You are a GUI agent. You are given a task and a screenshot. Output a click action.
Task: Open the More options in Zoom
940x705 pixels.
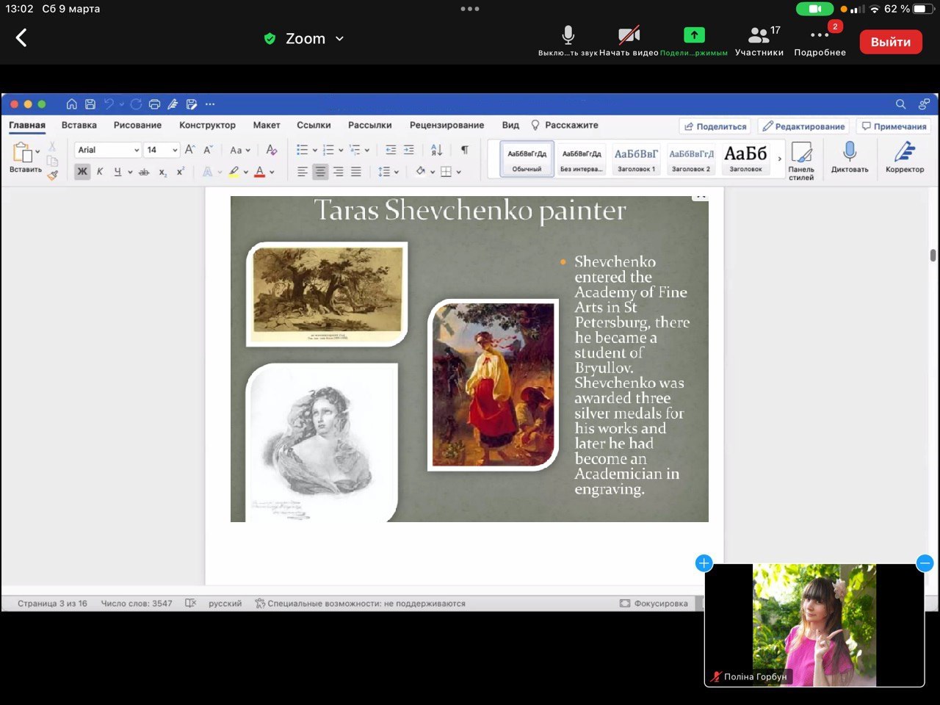(820, 41)
